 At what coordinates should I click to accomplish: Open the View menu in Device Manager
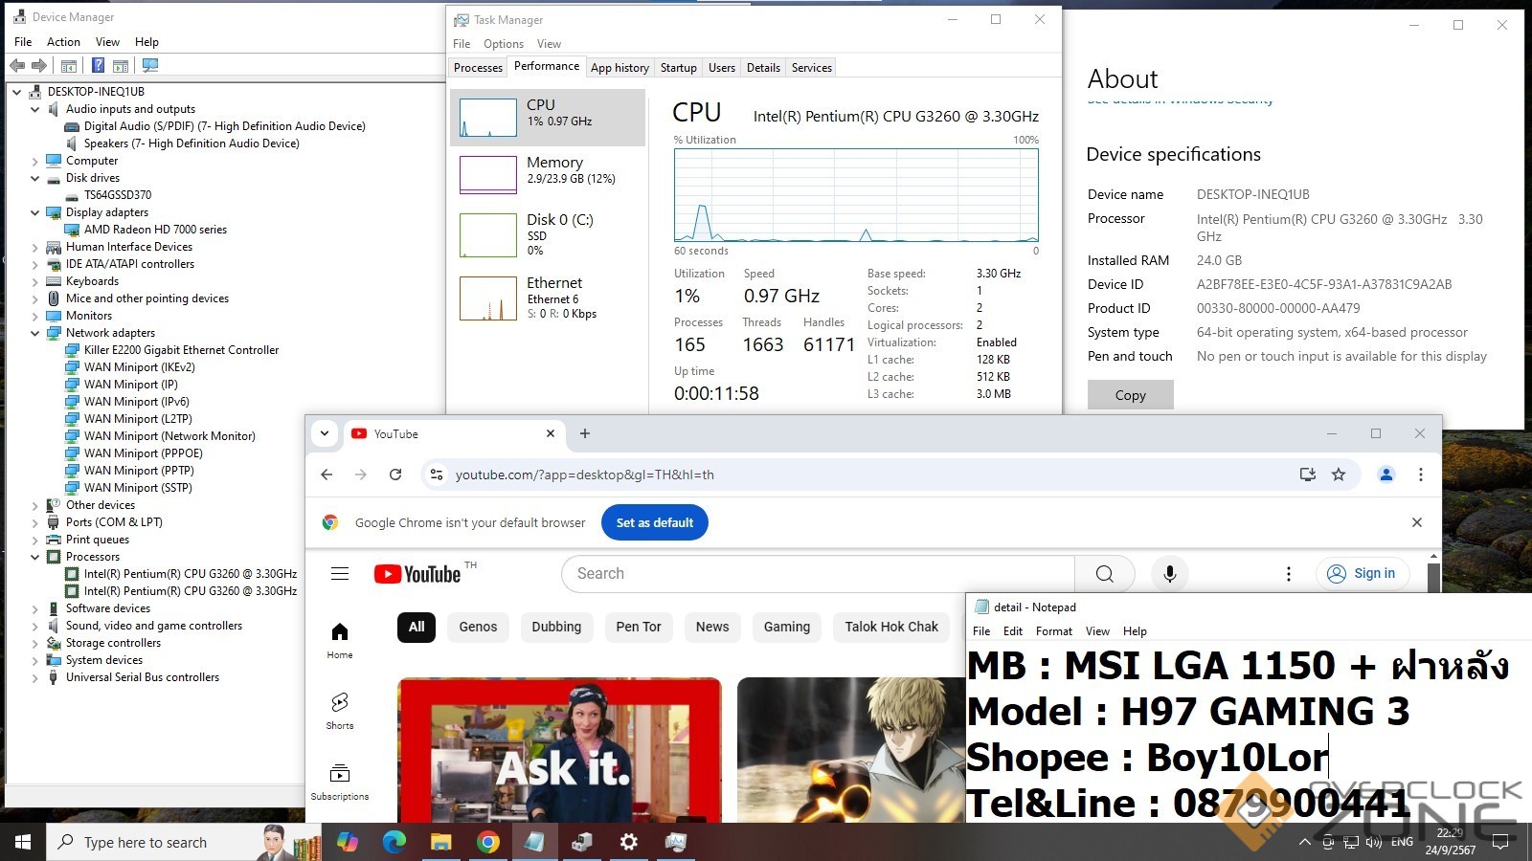click(107, 42)
